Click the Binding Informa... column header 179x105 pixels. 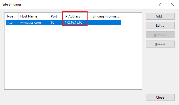[106, 16]
